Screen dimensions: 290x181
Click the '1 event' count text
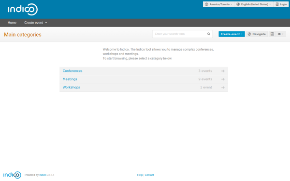(x=206, y=87)
